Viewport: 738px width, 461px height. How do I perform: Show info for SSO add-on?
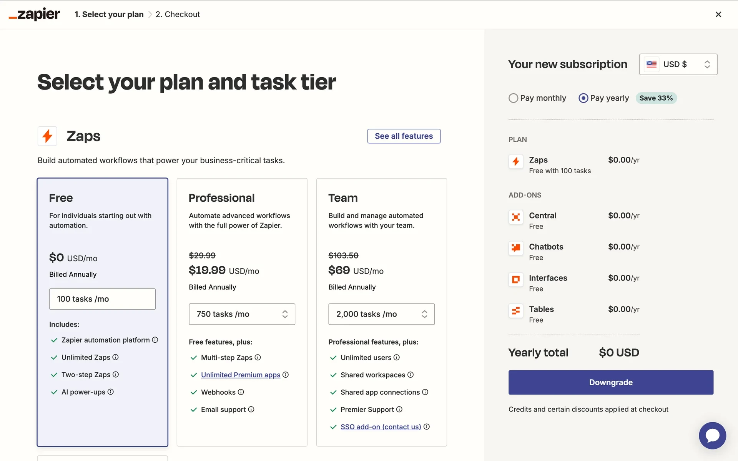(x=427, y=427)
